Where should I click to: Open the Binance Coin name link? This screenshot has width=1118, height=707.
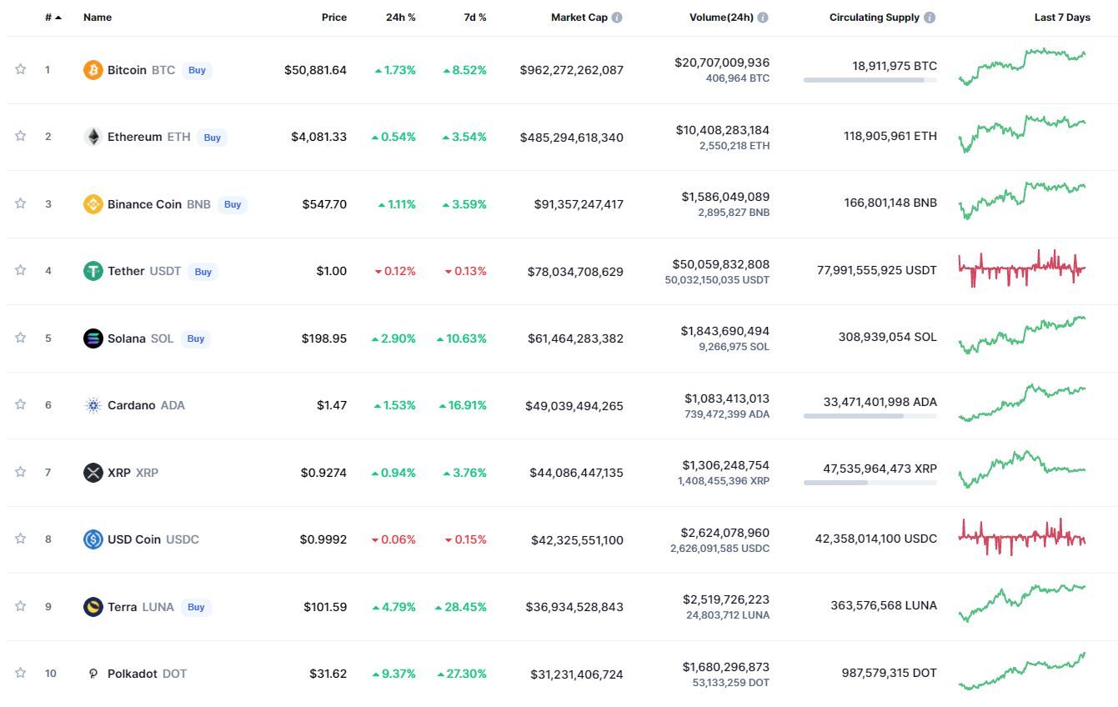click(x=144, y=204)
